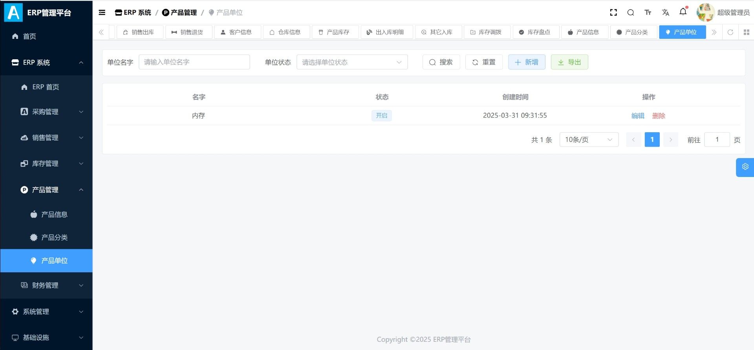This screenshot has width=754, height=350.
Task: Open the 库存调拨 tab
Action: point(487,32)
